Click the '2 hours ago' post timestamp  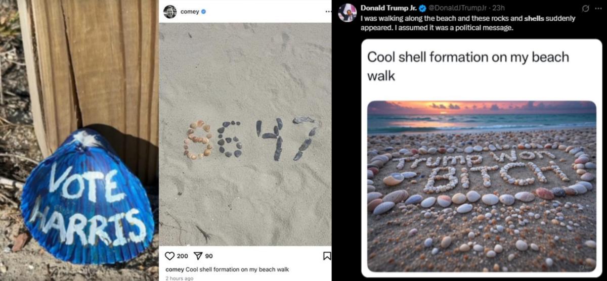179,278
